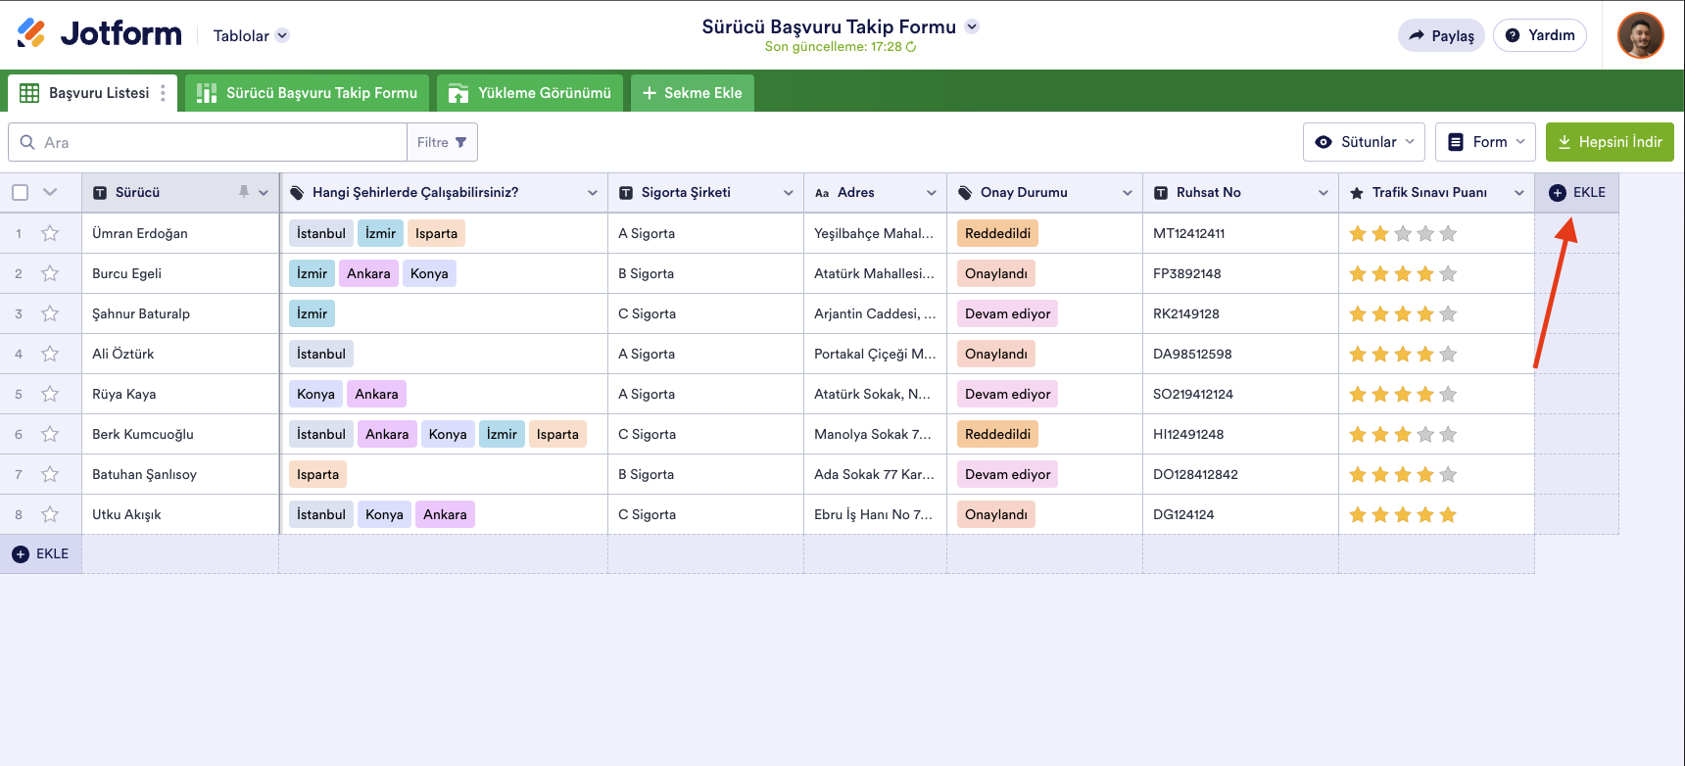The height and width of the screenshot is (766, 1685).
Task: Click the Jotform logo icon
Action: click(31, 33)
